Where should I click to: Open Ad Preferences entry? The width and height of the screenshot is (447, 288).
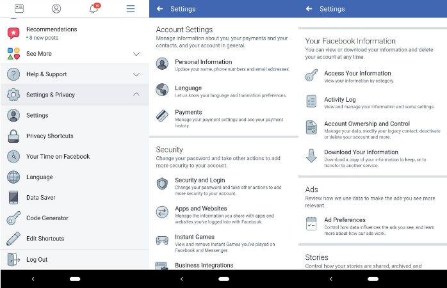(x=373, y=226)
